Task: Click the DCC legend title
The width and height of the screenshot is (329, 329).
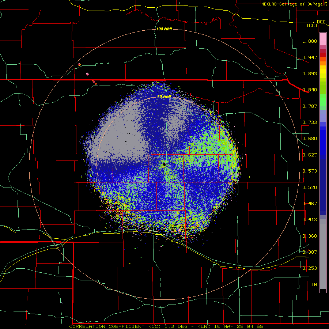Action: tap(321, 22)
